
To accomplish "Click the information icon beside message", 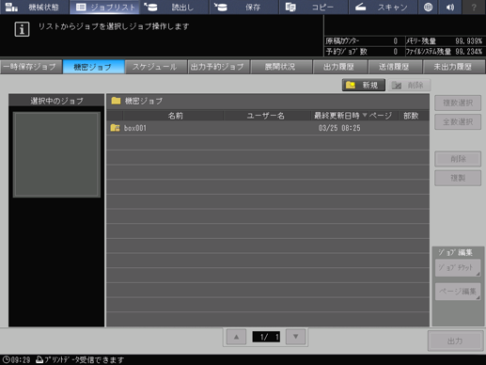I will [x=22, y=29].
